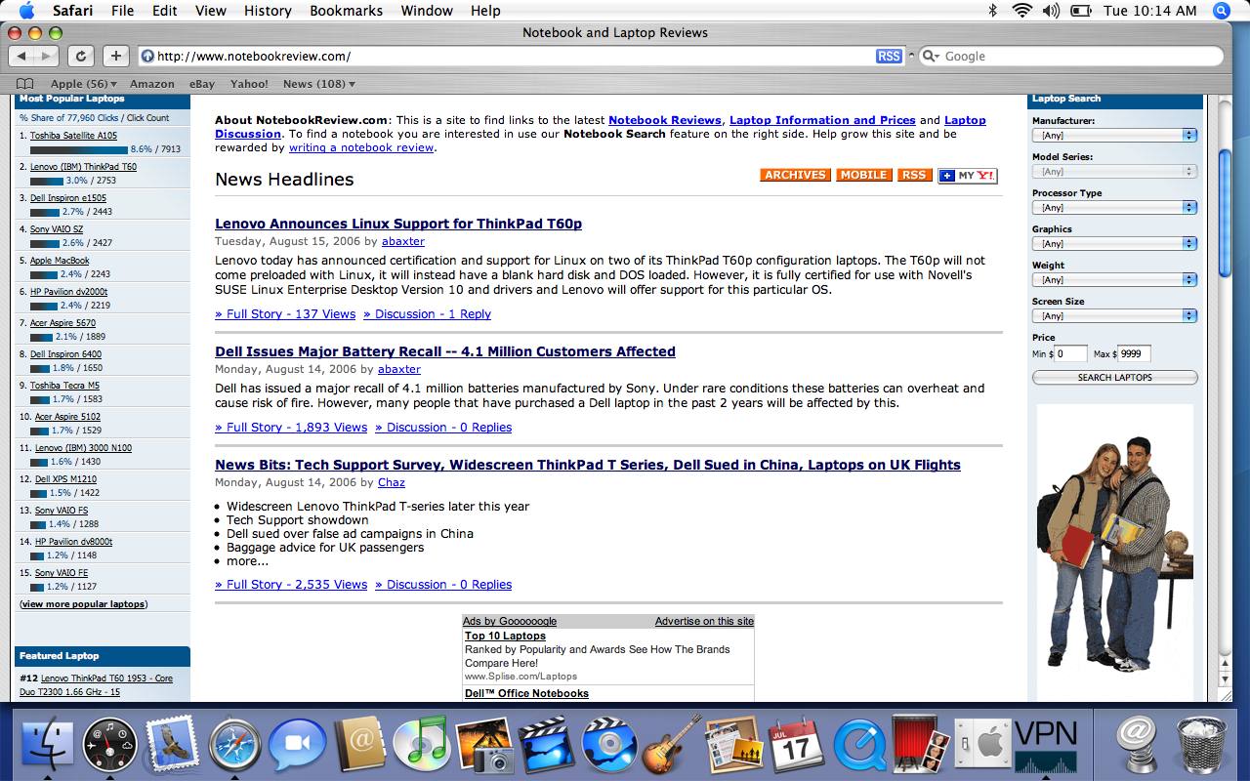Open the Lenovo Linux Support T60p headline
This screenshot has width=1250, height=781.
tap(398, 224)
